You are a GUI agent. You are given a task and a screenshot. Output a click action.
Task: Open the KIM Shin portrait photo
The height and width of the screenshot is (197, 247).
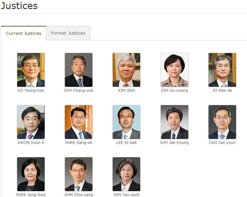126,70
